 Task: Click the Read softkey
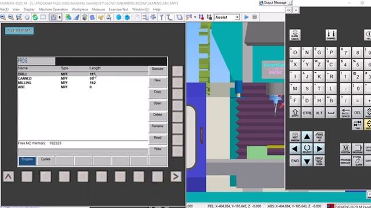click(x=158, y=139)
